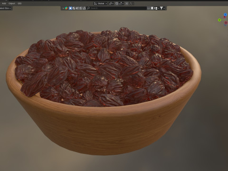The height and width of the screenshot is (171, 228).
Task: Click the last mode icon before the search field
Action: coord(84,8)
